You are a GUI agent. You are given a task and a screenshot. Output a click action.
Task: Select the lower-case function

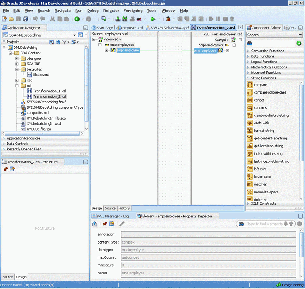[x=262, y=177]
